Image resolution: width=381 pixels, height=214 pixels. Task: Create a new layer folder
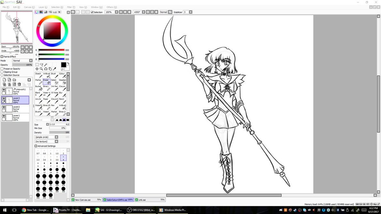[x=14, y=80]
